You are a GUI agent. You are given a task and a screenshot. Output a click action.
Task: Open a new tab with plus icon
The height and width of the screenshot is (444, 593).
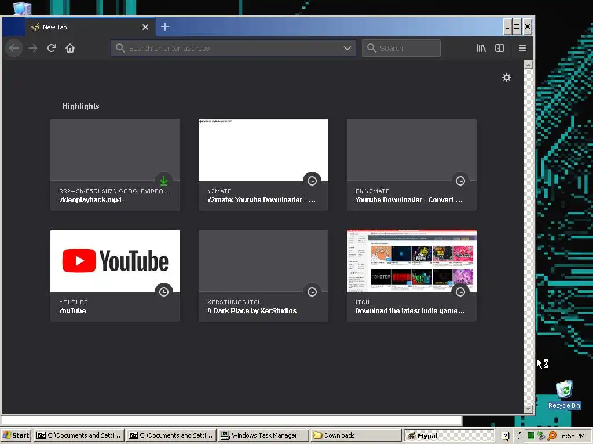(165, 27)
